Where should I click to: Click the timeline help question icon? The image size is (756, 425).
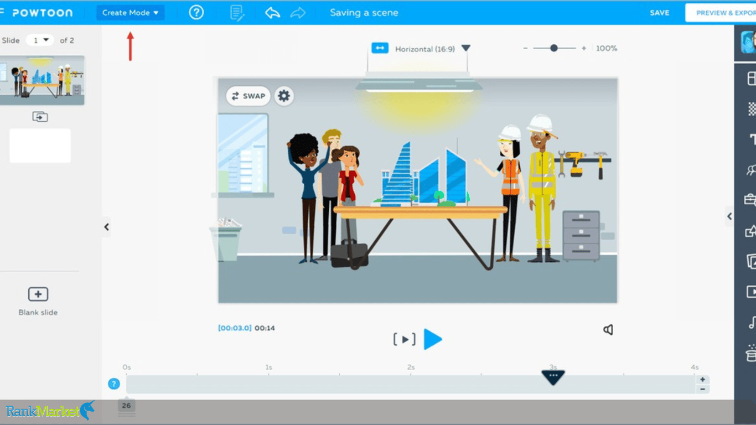pos(114,384)
